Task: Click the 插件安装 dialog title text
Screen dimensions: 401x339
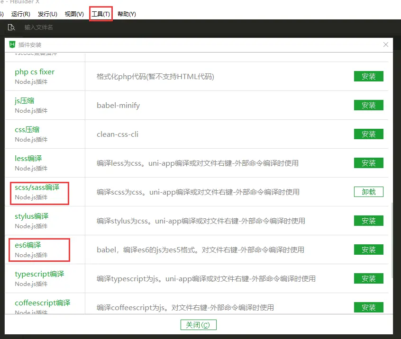Action: coord(30,45)
